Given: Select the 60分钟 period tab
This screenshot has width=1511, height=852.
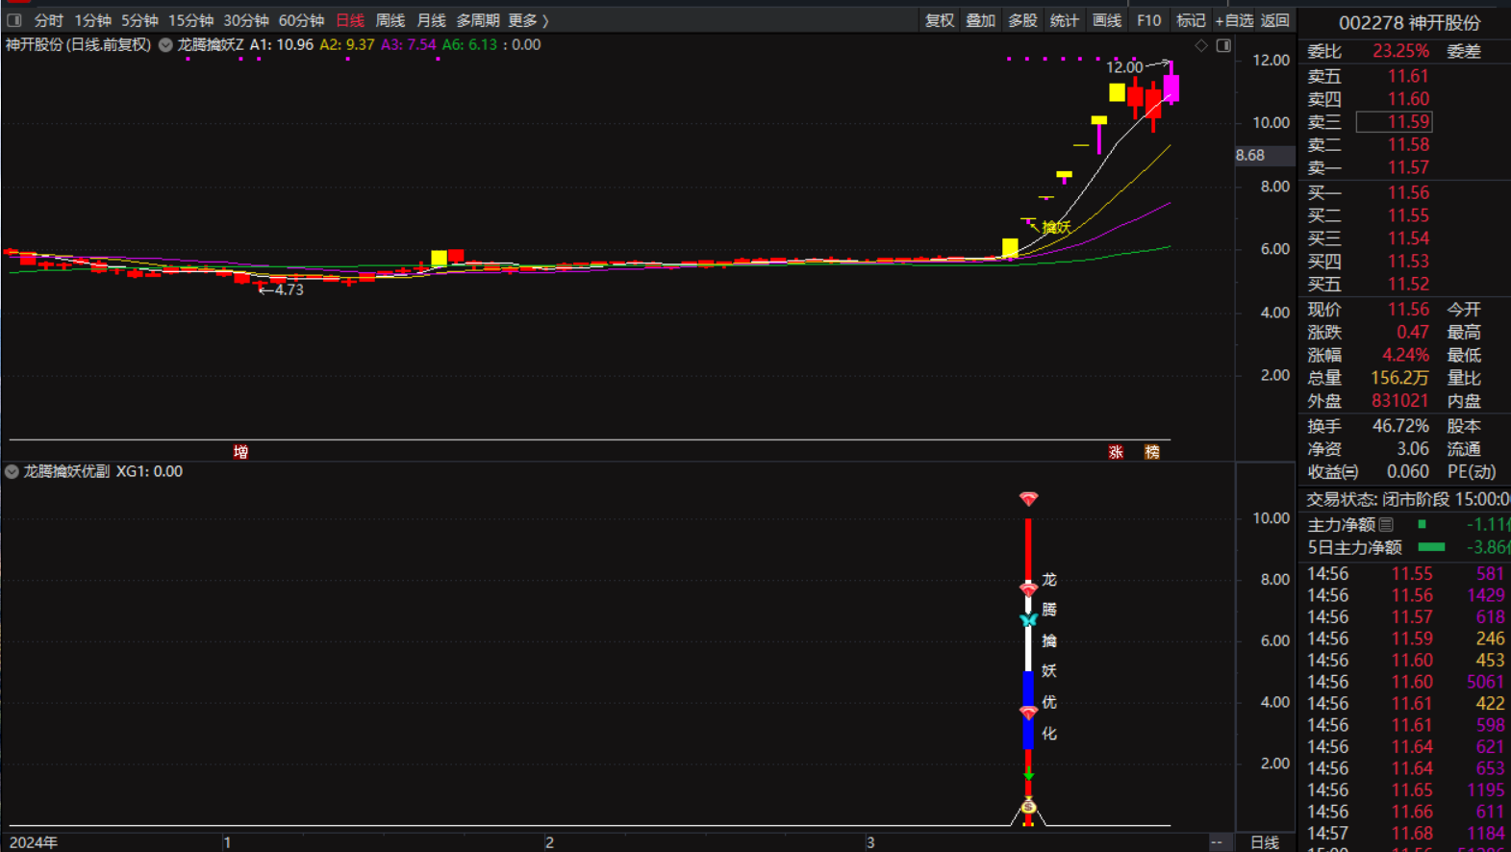Looking at the screenshot, I should pos(300,20).
